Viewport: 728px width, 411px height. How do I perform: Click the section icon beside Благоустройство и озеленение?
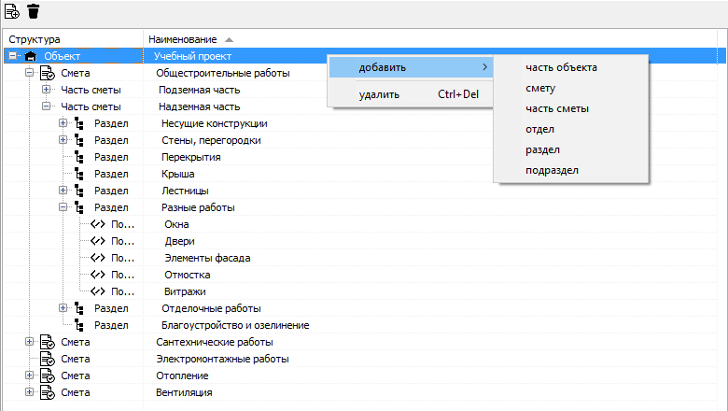click(80, 325)
